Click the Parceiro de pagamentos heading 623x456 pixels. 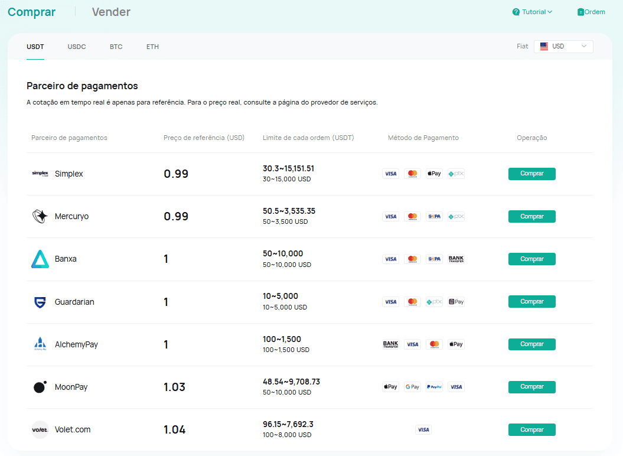point(82,86)
